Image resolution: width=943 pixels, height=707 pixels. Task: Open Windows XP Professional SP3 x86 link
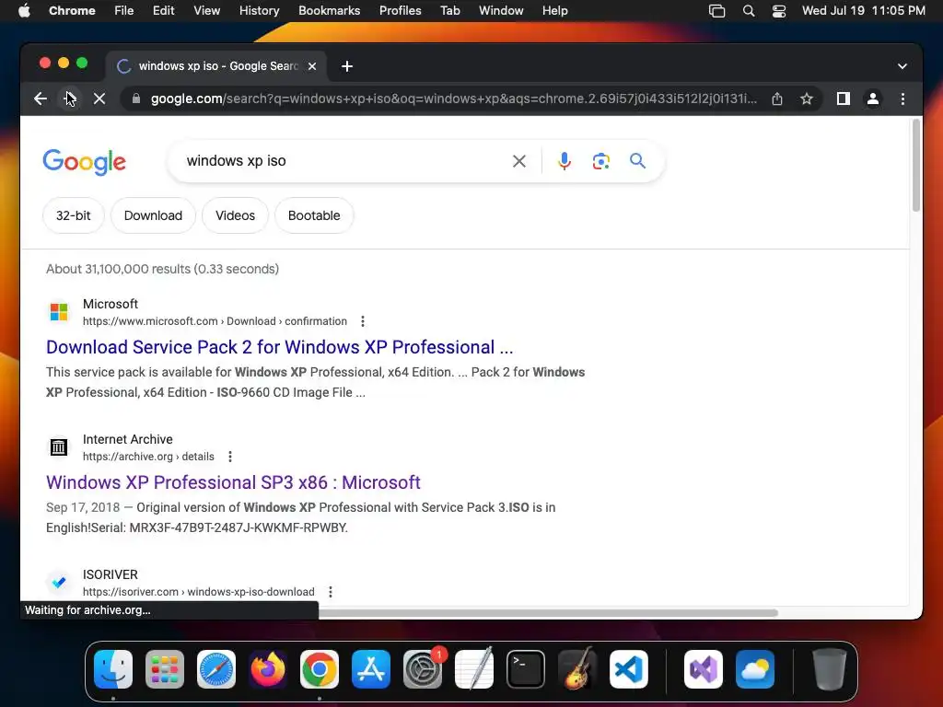click(233, 482)
